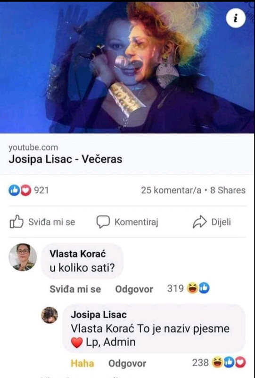This screenshot has width=255, height=378.
Task: Open Vlasta Korać's name in the comment
Action: [77, 254]
